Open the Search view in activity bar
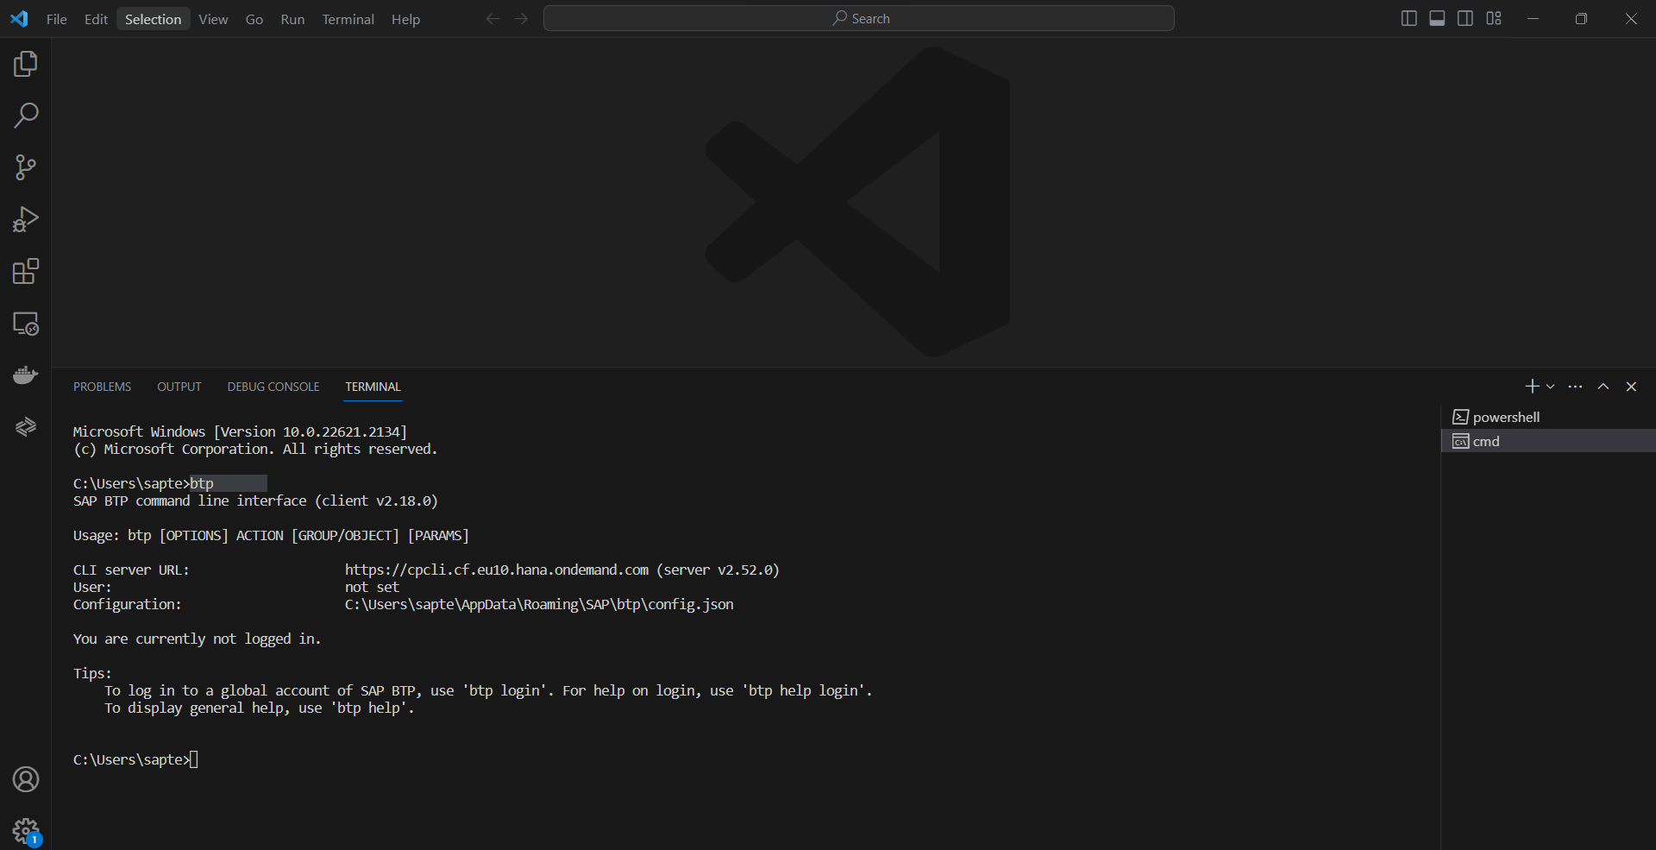The width and height of the screenshot is (1656, 850). click(26, 116)
